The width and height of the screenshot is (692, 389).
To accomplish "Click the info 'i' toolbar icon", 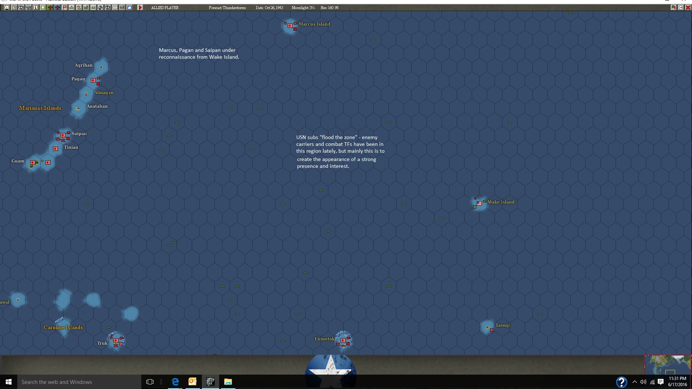I will 36,8.
